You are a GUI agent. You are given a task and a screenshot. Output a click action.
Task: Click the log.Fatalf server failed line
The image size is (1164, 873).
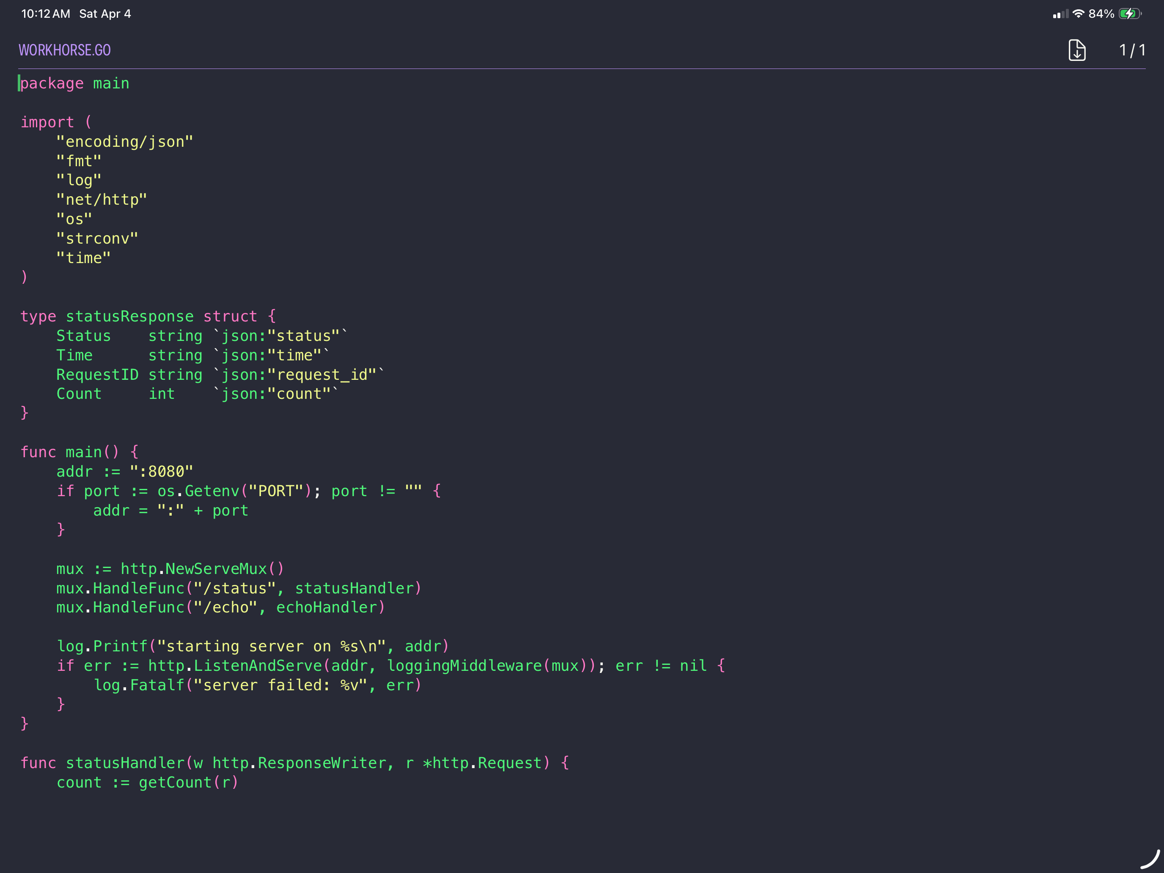258,685
